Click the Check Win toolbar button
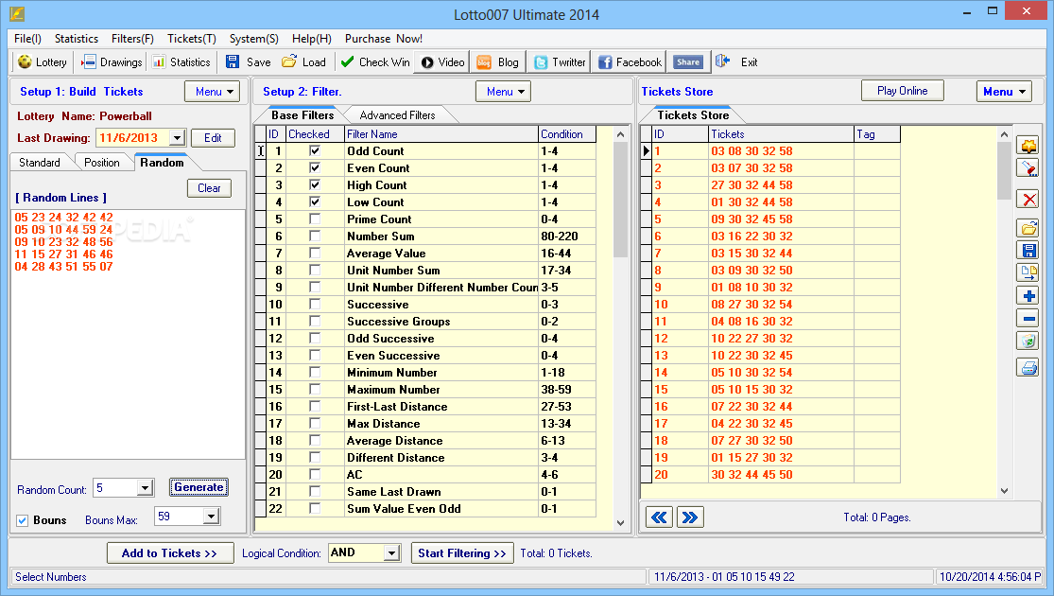This screenshot has height=596, width=1054. coord(375,61)
